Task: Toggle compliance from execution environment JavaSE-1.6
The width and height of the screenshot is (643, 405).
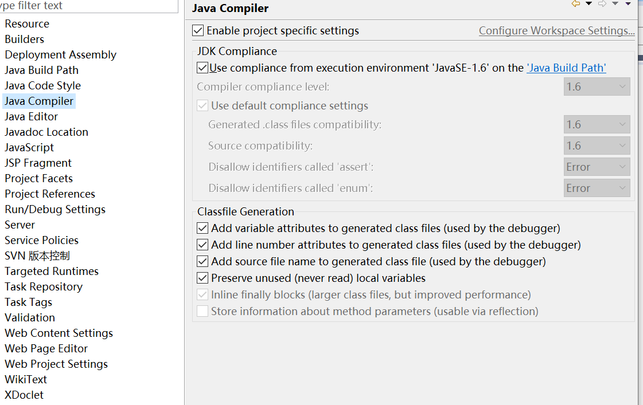Action: coord(202,67)
